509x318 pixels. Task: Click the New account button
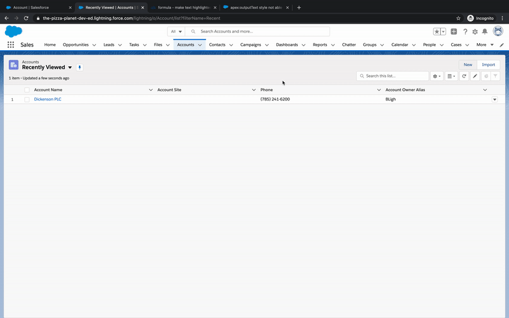click(x=468, y=65)
